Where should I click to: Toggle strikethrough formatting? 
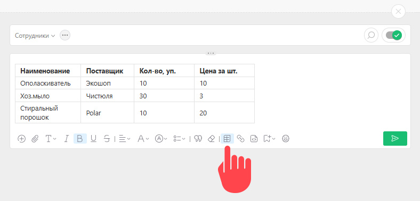pyautogui.click(x=107, y=139)
